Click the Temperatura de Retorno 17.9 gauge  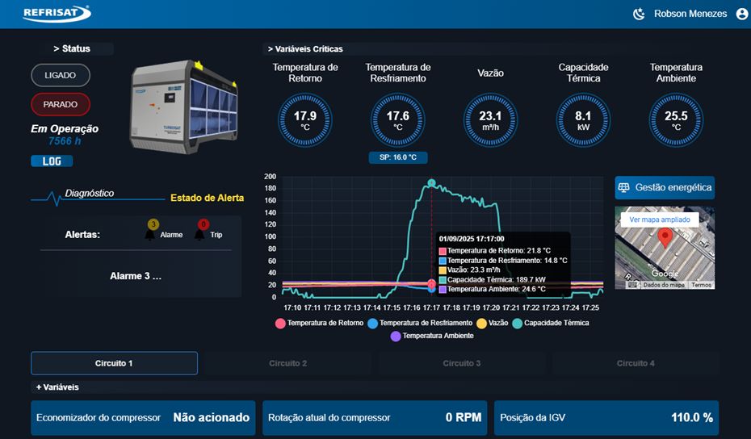pyautogui.click(x=305, y=119)
